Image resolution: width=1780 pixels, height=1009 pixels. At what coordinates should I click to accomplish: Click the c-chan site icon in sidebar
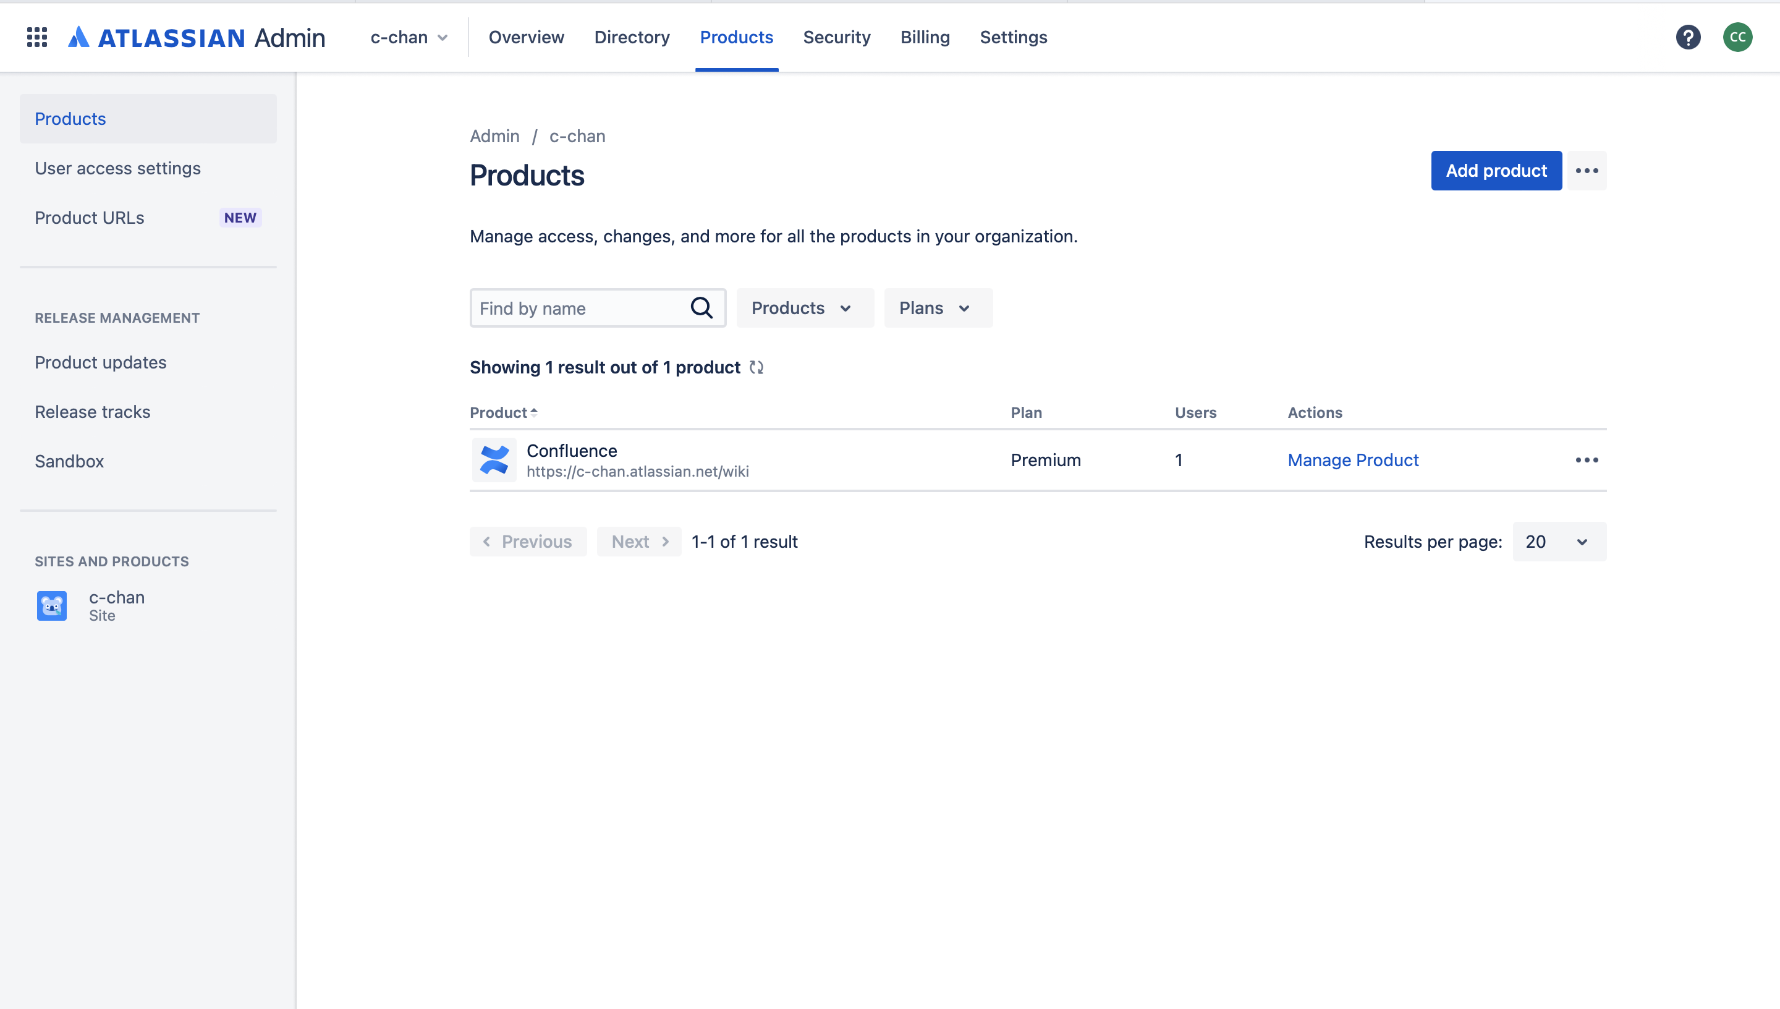click(50, 604)
